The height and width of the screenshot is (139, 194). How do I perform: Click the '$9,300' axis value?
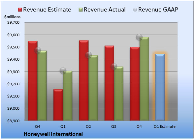tap(13, 72)
